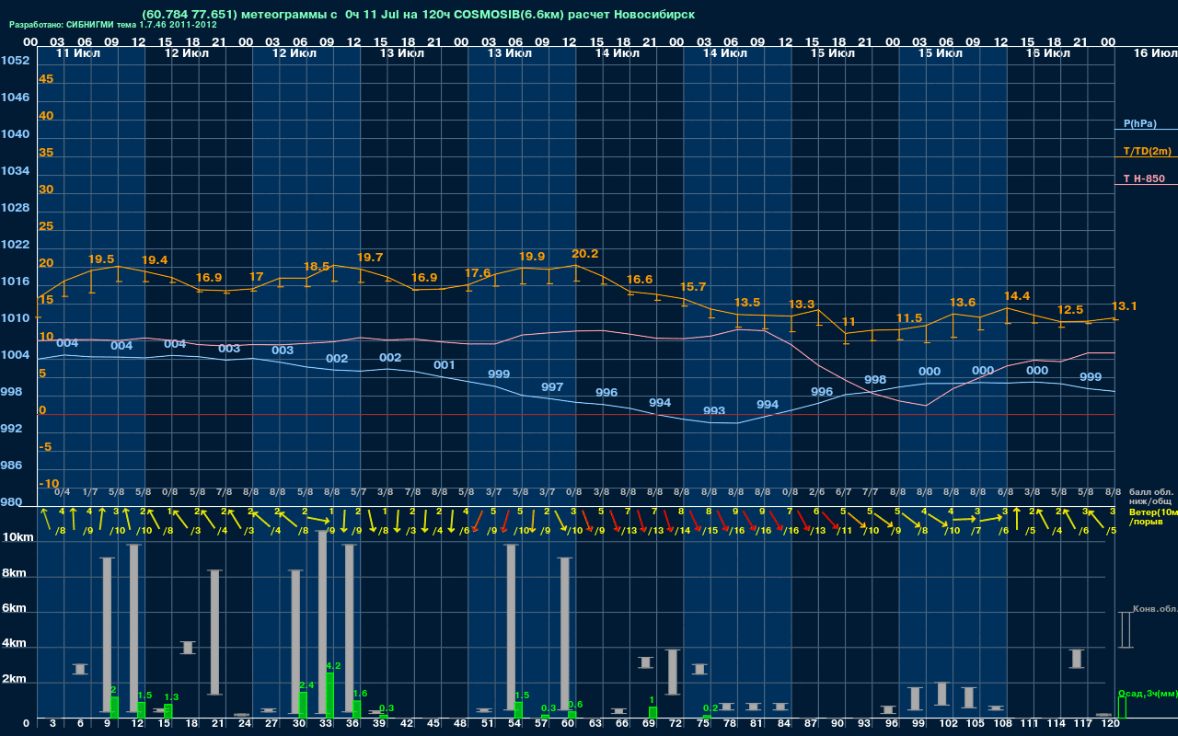Click the blue legend line above P(hPa)

point(1146,130)
